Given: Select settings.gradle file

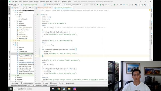Looking at the screenshot, I should click(23, 38).
